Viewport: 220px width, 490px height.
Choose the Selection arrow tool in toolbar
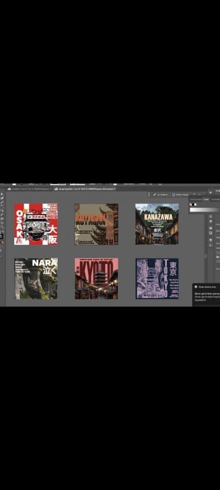click(x=2, y=194)
